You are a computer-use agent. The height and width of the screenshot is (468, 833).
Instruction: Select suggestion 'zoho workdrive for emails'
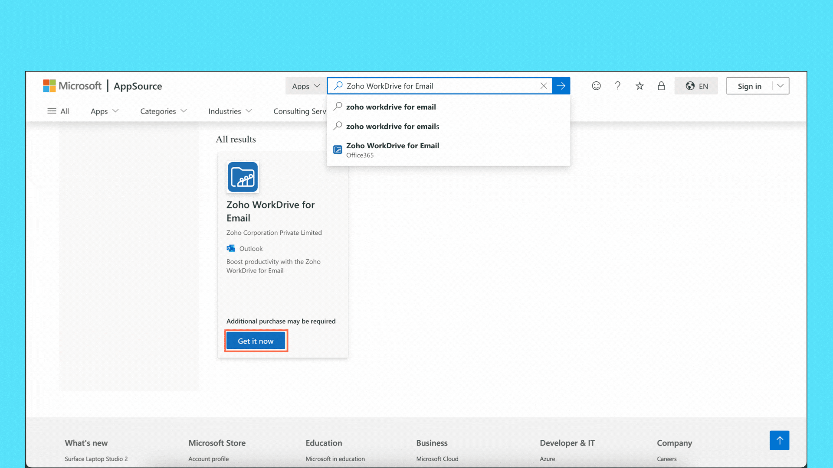pos(448,126)
